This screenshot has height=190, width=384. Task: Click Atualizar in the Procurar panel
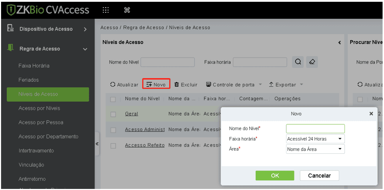[x=370, y=85]
